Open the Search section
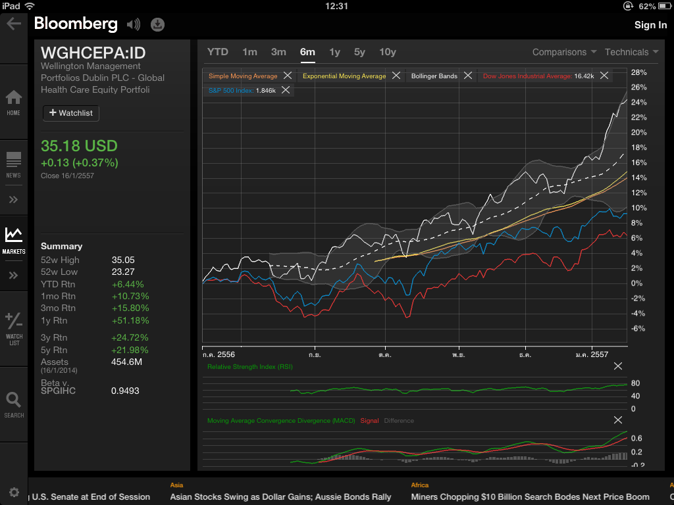674x505 pixels. (x=14, y=405)
